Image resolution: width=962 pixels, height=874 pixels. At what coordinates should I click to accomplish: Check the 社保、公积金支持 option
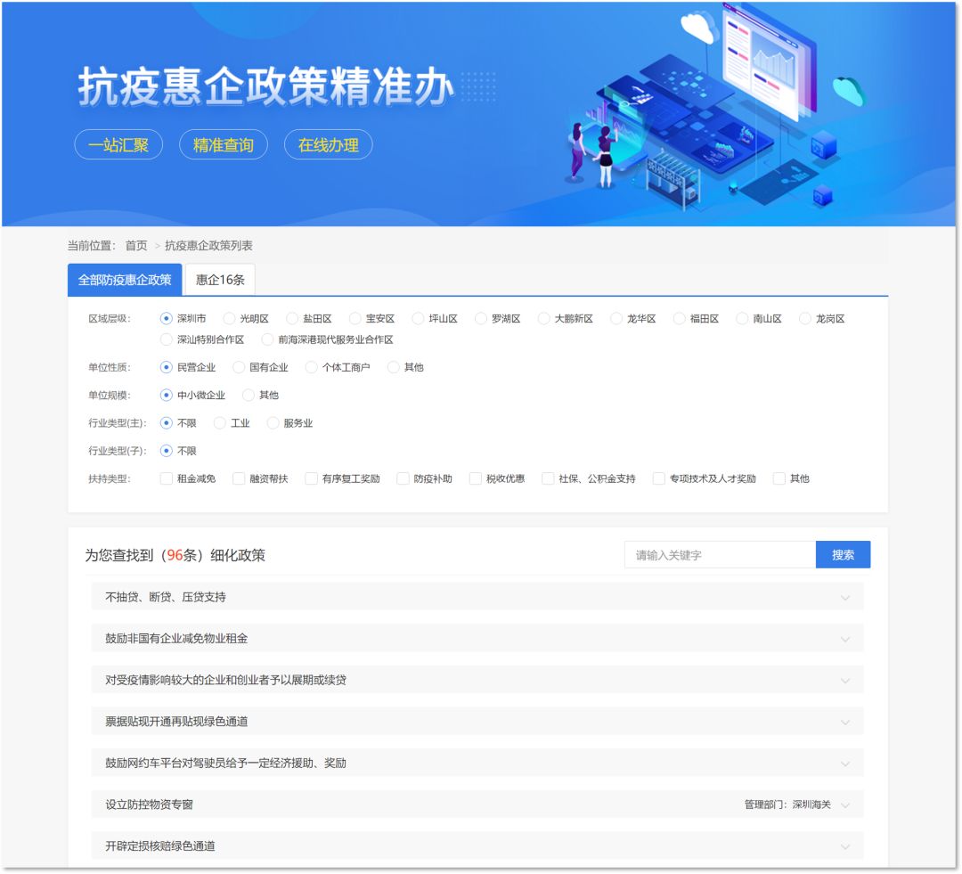click(x=548, y=478)
